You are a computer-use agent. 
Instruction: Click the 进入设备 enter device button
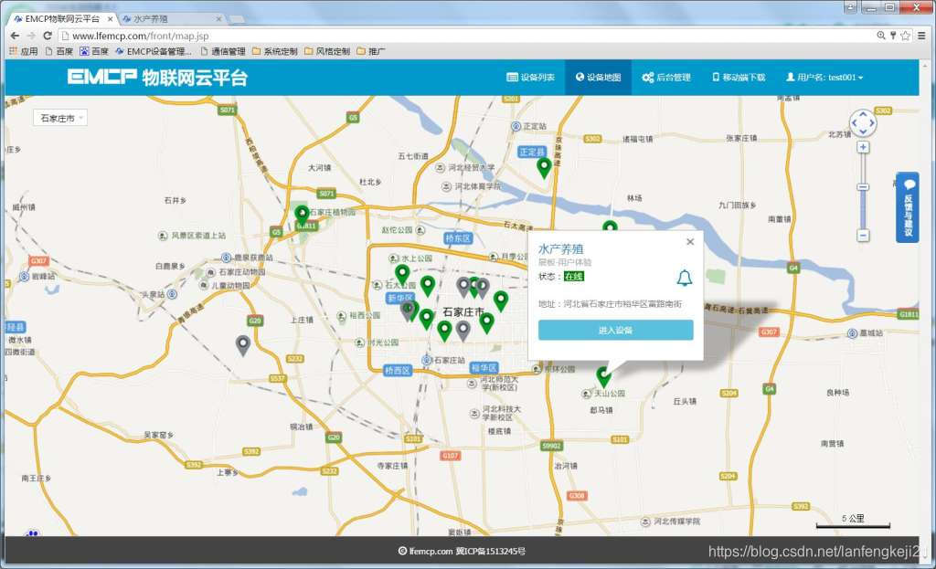point(615,330)
